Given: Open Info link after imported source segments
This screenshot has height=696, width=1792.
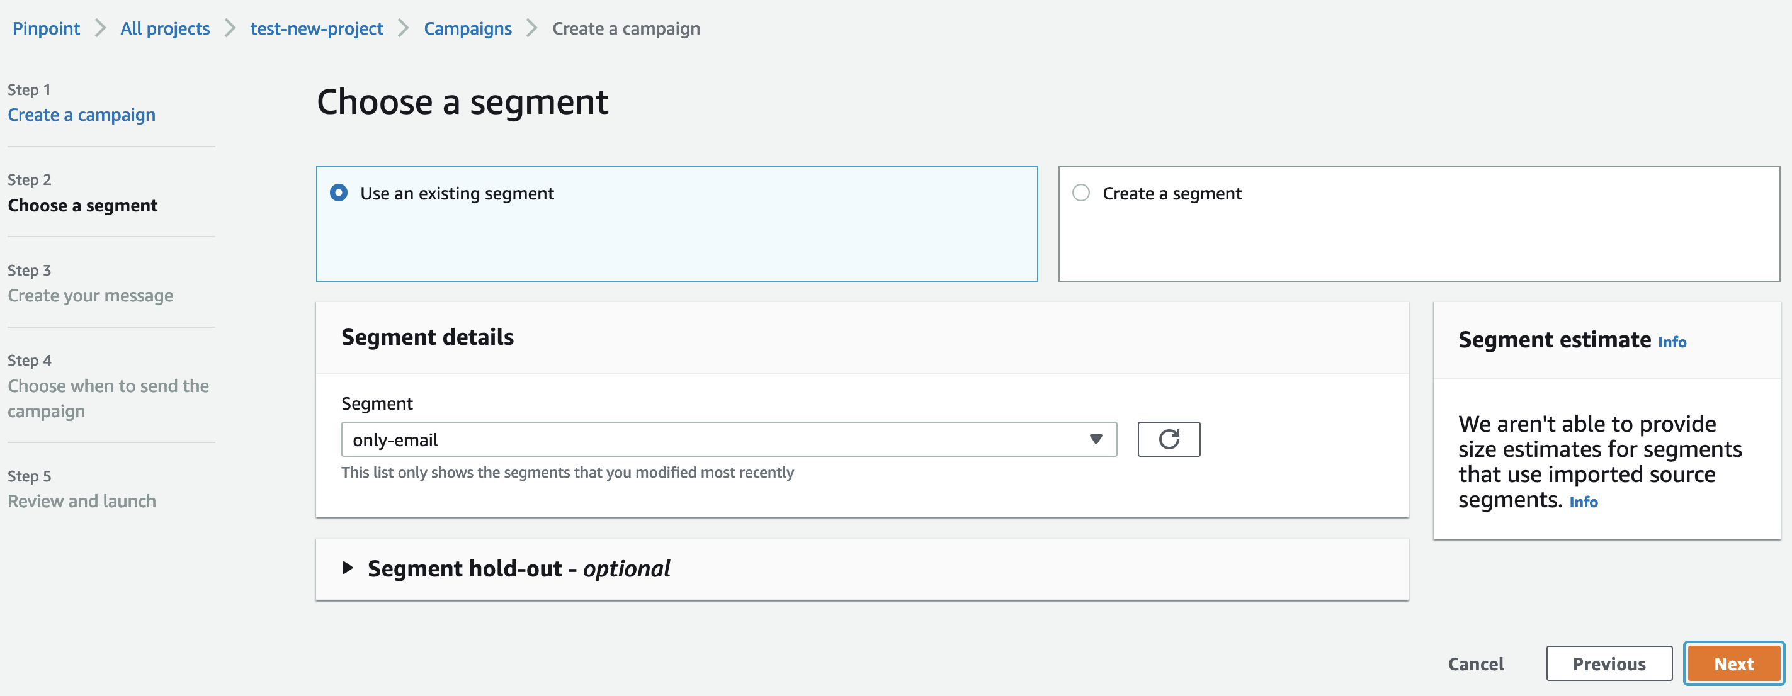Looking at the screenshot, I should (x=1584, y=502).
